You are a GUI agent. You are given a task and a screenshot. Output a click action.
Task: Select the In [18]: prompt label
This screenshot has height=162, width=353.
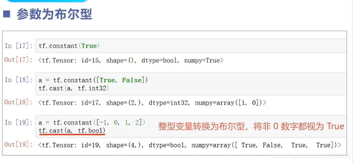pos(18,80)
